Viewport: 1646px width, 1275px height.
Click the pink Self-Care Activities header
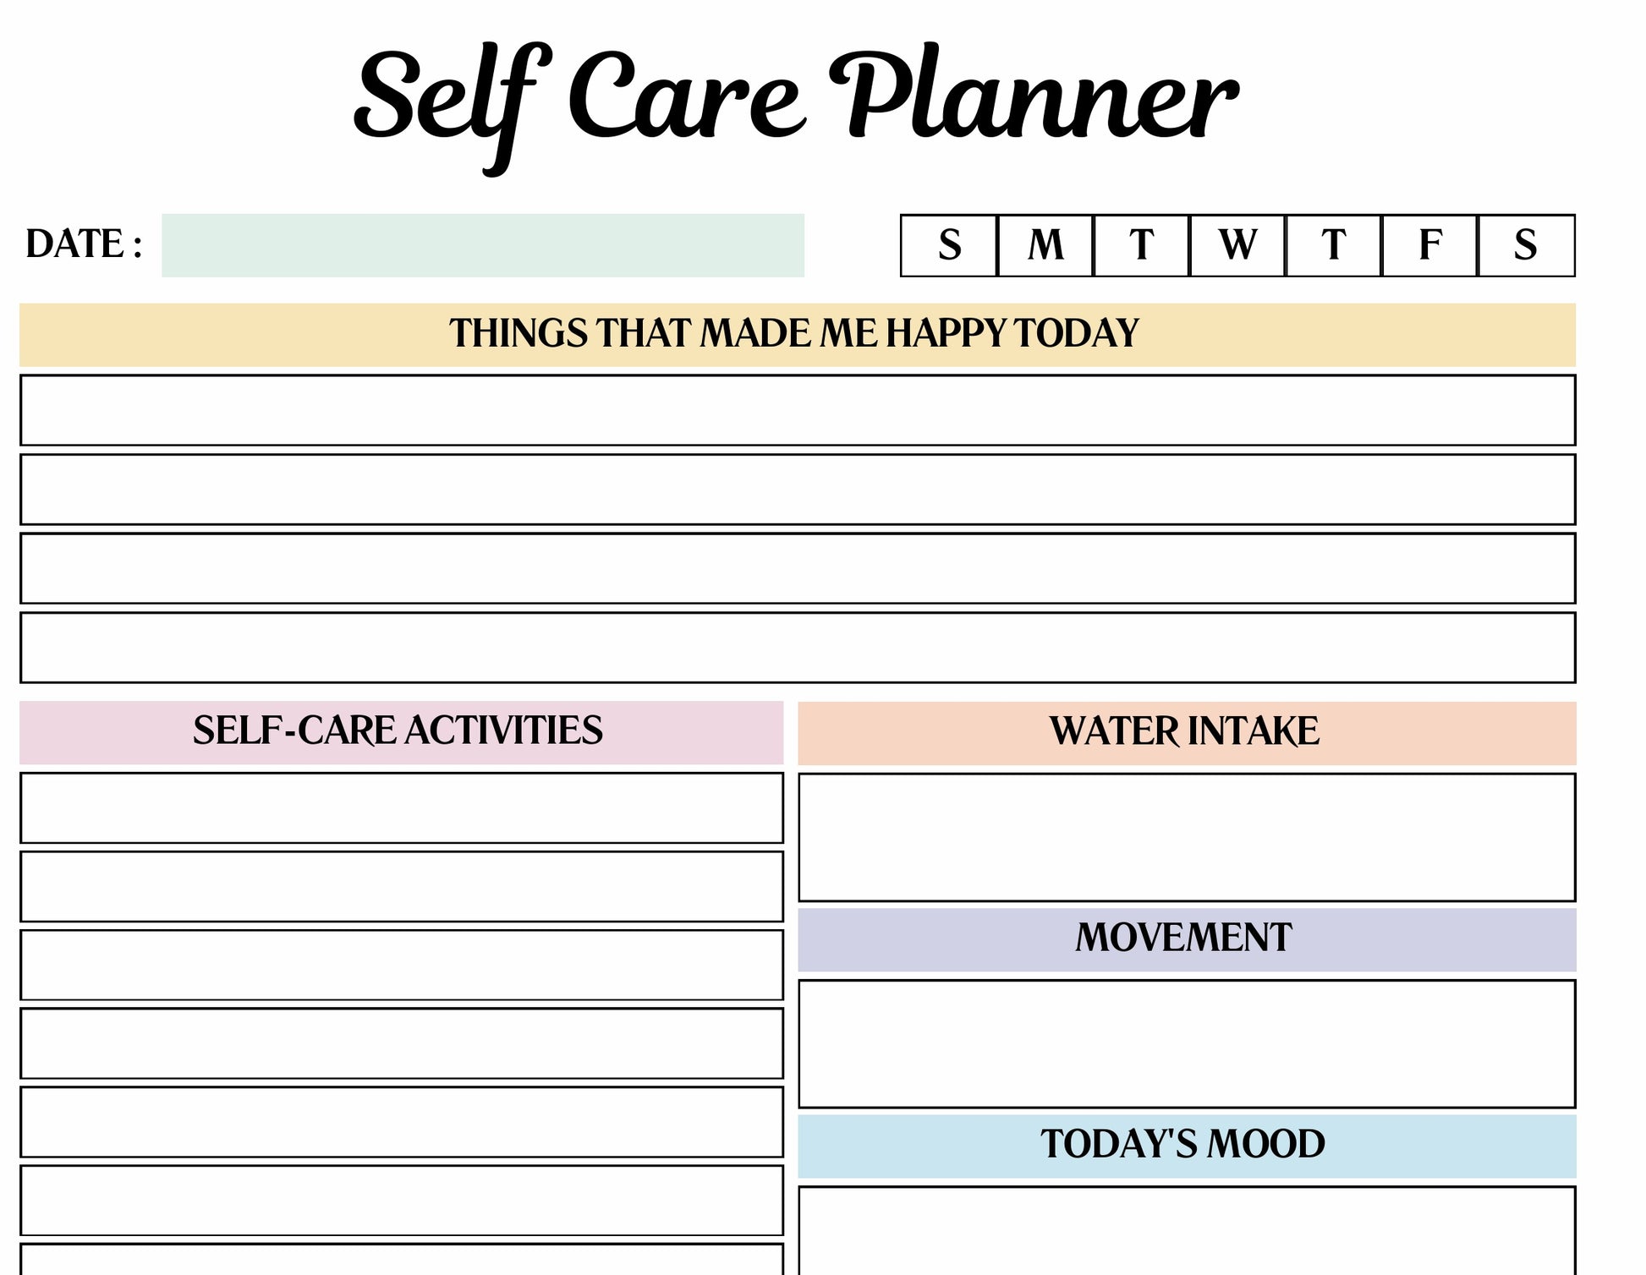(x=401, y=732)
